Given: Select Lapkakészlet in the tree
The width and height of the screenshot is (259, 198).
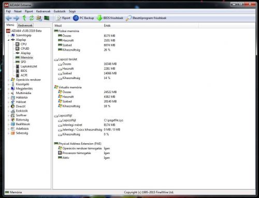Looking at the screenshot, I should tap(29, 66).
